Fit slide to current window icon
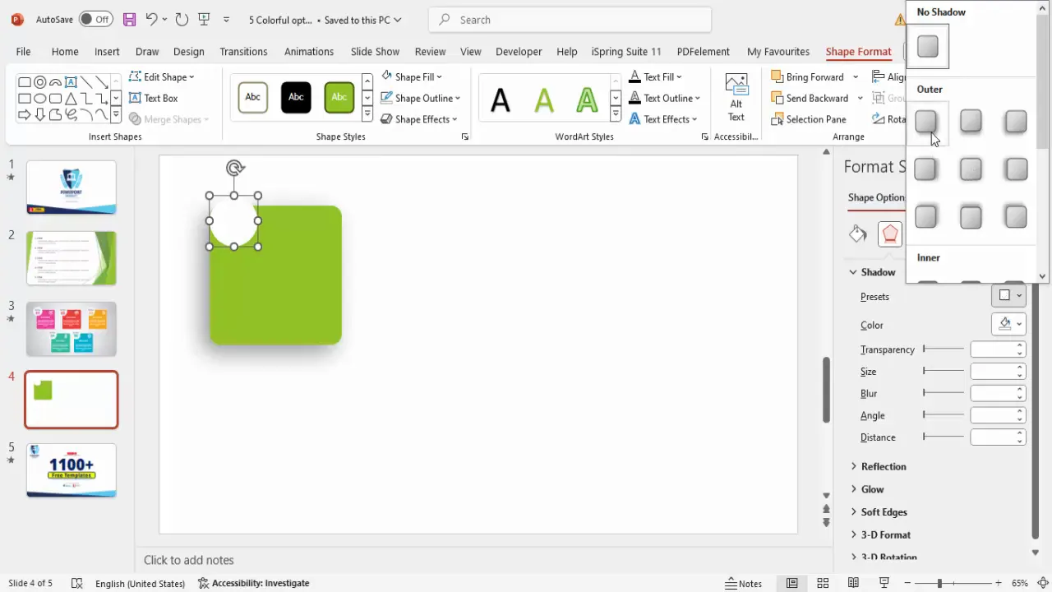 point(1042,583)
